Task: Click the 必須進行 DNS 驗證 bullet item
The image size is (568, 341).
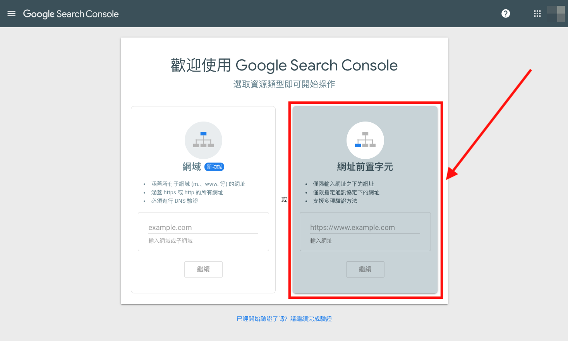Action: tap(175, 201)
